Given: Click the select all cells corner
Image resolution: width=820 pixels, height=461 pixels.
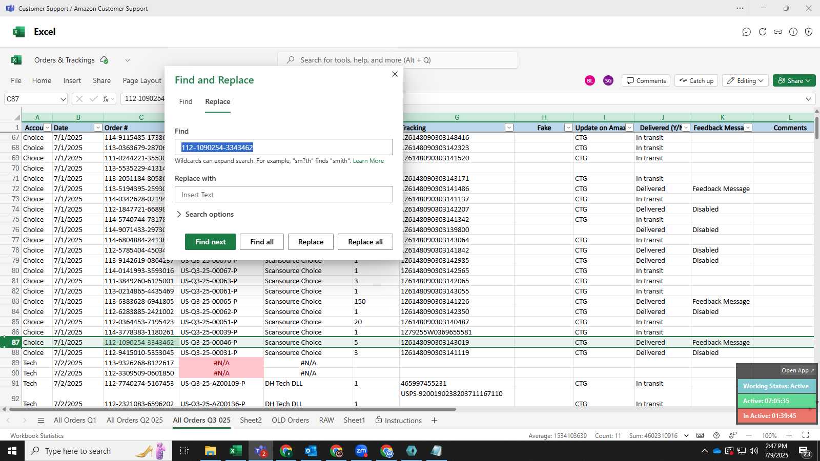Looking at the screenshot, I should coord(16,117).
